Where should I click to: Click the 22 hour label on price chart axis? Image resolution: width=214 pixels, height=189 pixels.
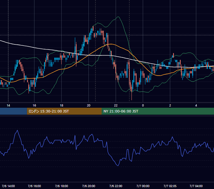point(116,106)
